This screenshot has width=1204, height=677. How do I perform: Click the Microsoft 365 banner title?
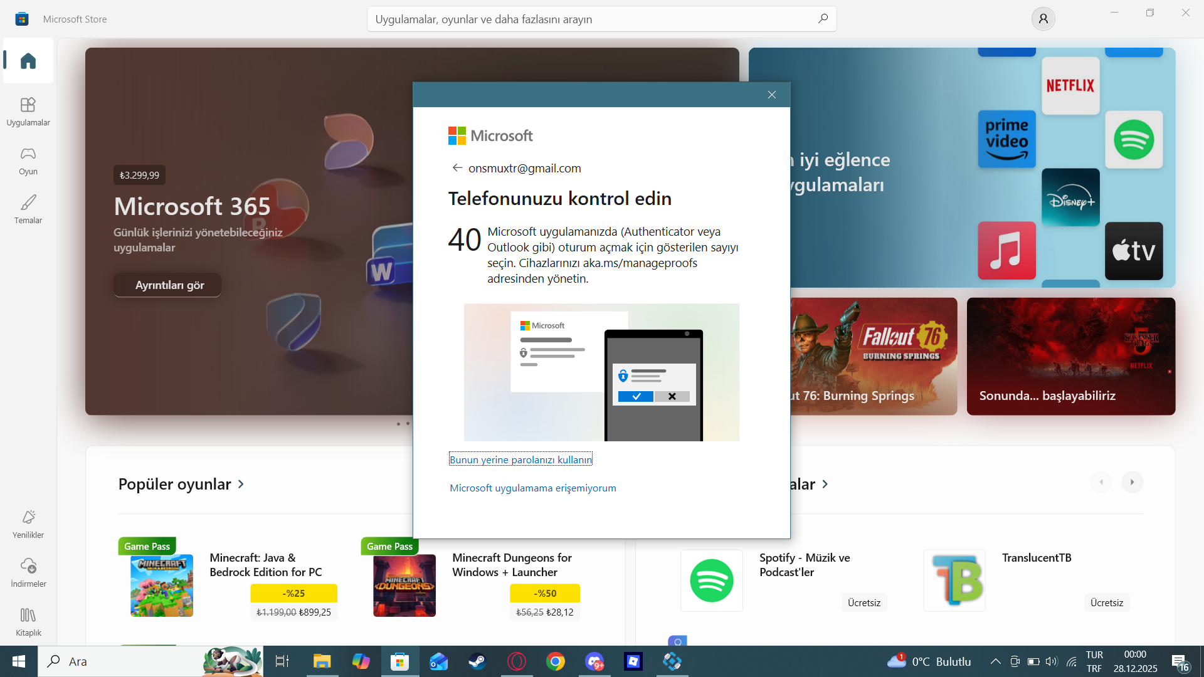(193, 206)
